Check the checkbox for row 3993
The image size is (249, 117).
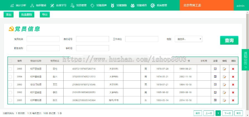10,85
